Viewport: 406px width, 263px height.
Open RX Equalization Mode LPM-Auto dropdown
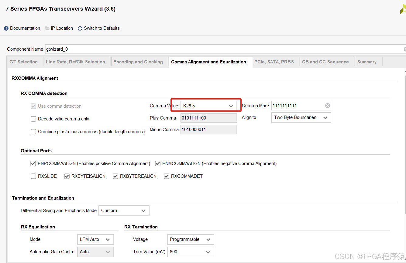point(95,239)
